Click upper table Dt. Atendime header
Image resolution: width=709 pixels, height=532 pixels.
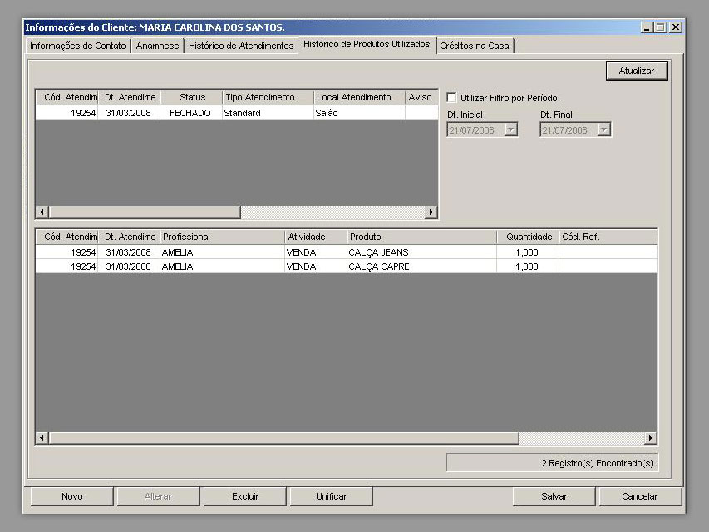click(x=130, y=97)
